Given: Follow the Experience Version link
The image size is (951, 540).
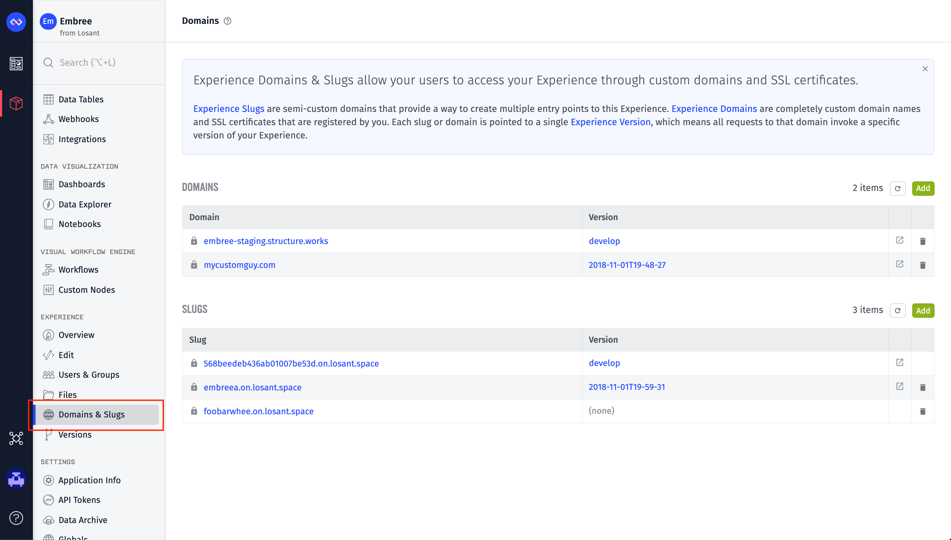Looking at the screenshot, I should pos(611,122).
